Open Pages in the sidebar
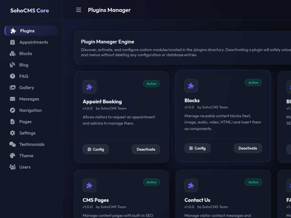This screenshot has height=218, width=291. point(31,121)
